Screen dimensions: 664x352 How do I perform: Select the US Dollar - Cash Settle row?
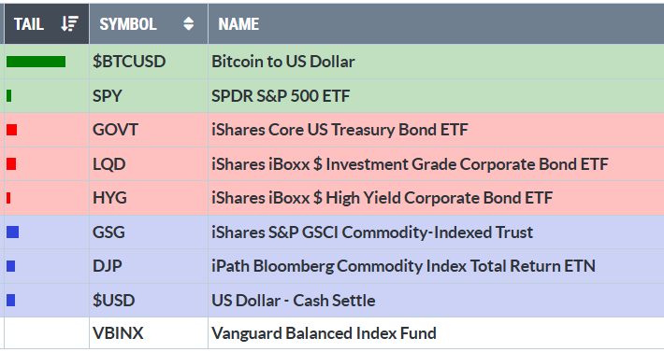(x=332, y=301)
